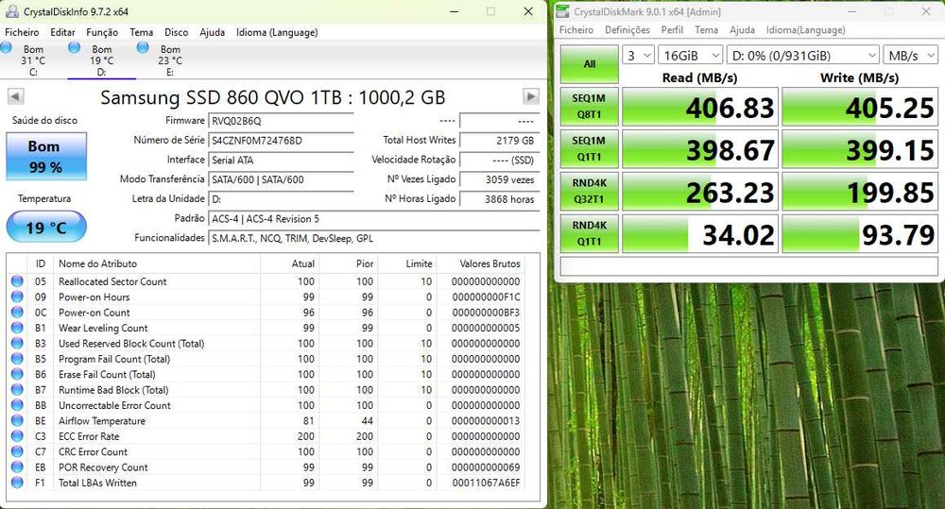
Task: Click status orb for Airflow Temperature
Action: point(17,420)
